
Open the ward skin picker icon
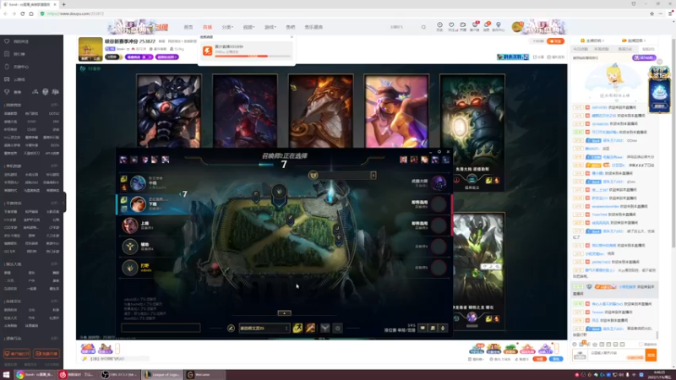point(325,328)
